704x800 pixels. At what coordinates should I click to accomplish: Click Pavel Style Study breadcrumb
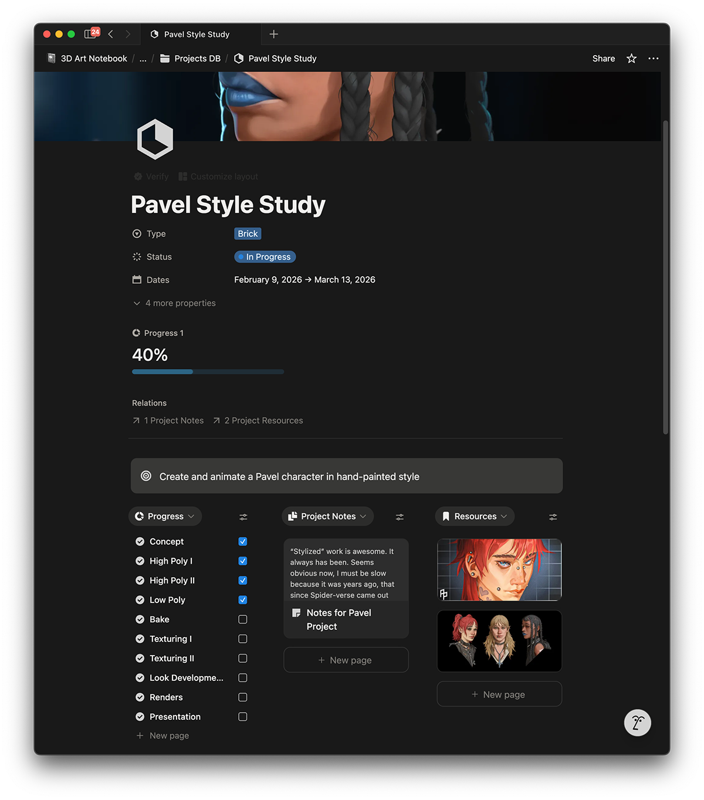click(x=275, y=59)
